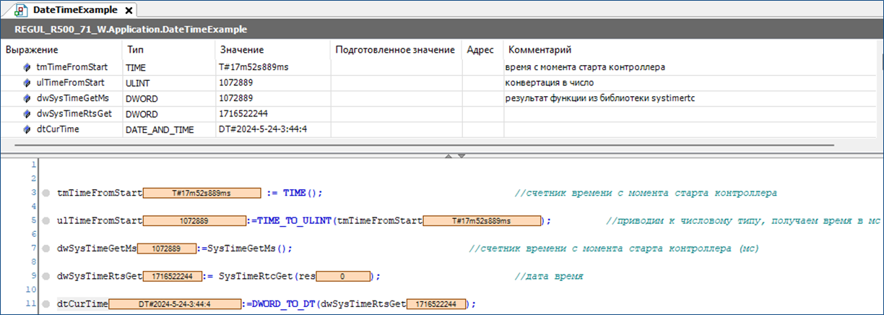
Task: Toggle breakpoint marker on code line 11
Action: 45,304
